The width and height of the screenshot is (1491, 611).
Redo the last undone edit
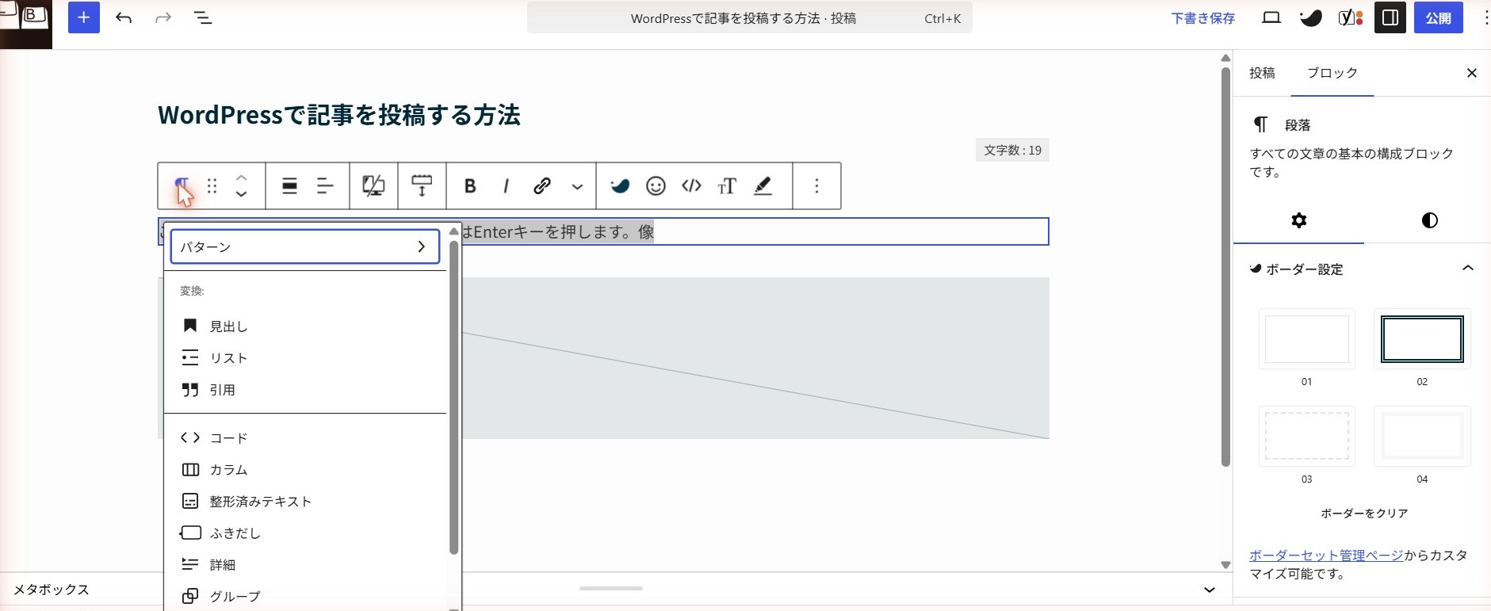(163, 17)
